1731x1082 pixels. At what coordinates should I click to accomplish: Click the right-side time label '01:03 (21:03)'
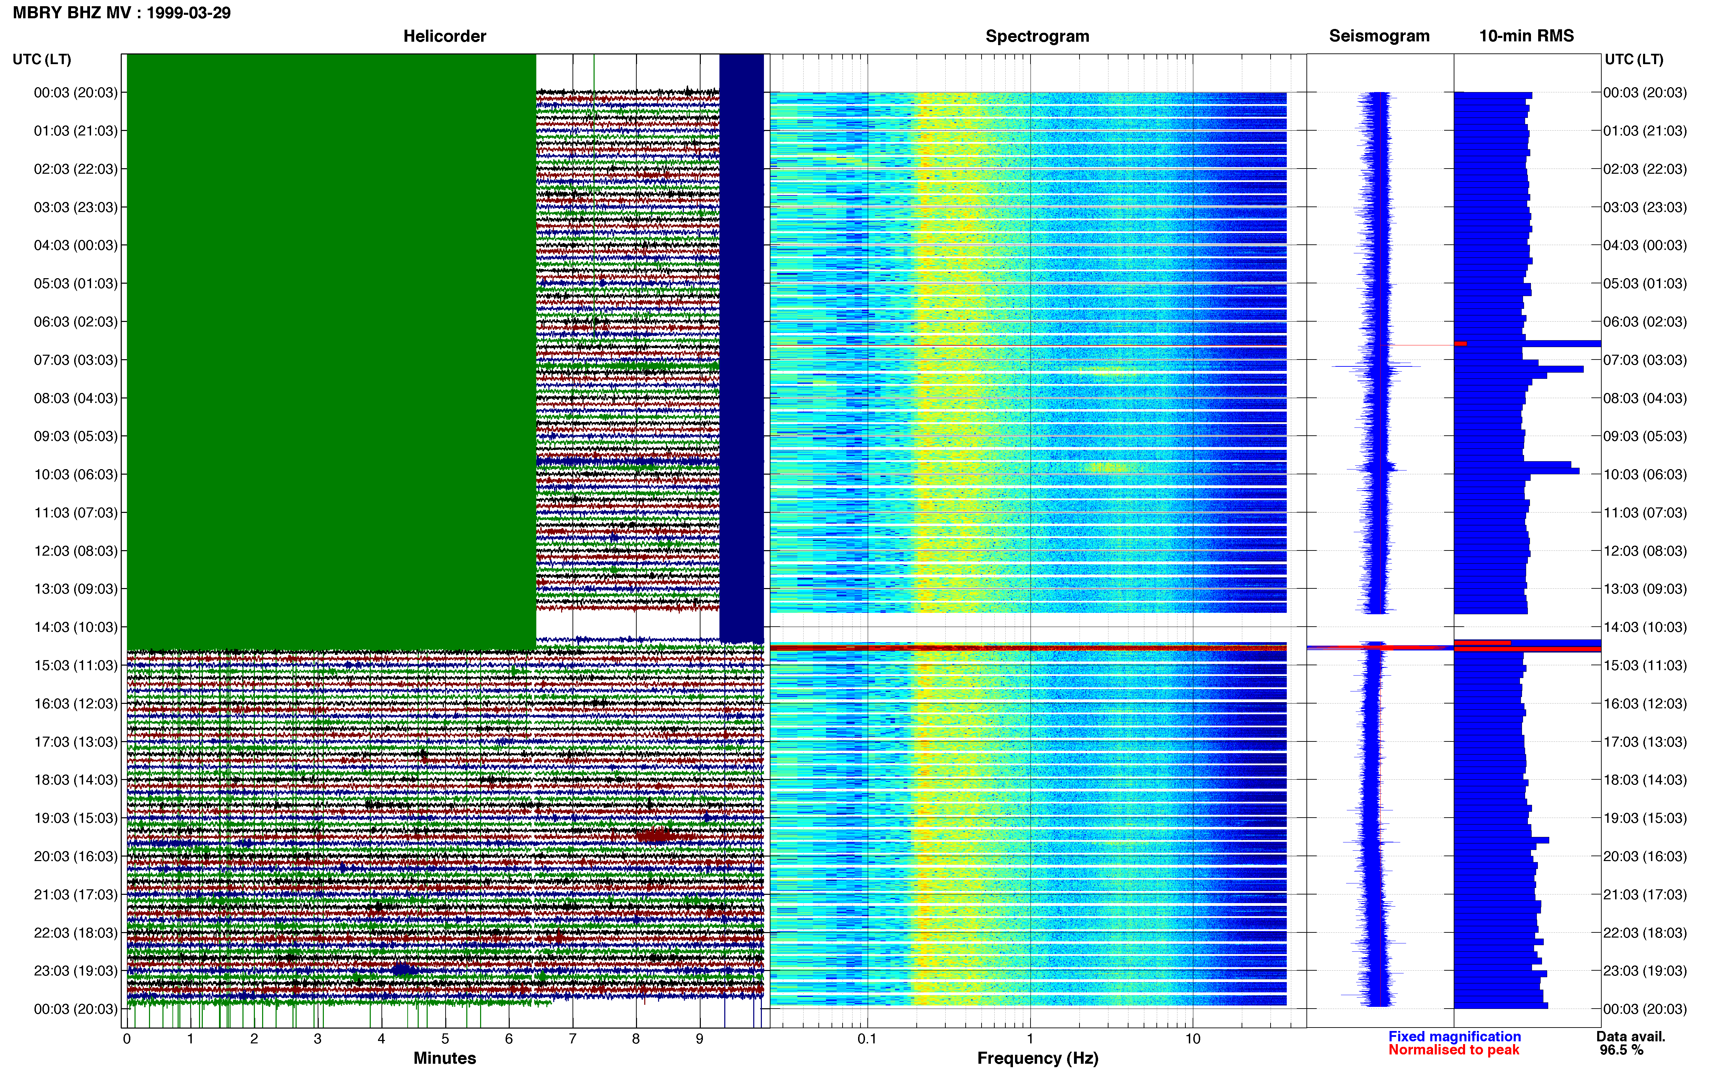tap(1645, 131)
